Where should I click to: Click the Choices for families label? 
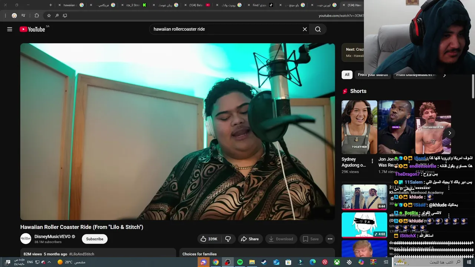[200, 254]
